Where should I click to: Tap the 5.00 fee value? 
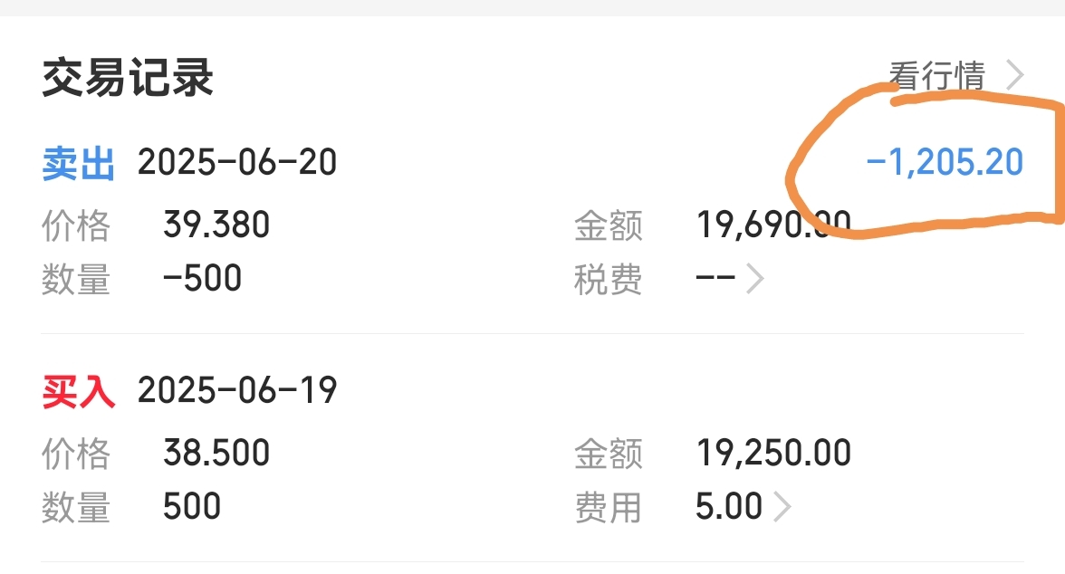[729, 507]
